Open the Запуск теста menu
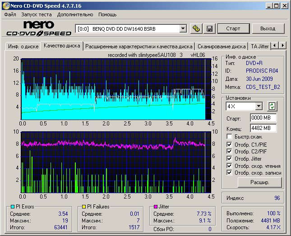 click(x=36, y=14)
